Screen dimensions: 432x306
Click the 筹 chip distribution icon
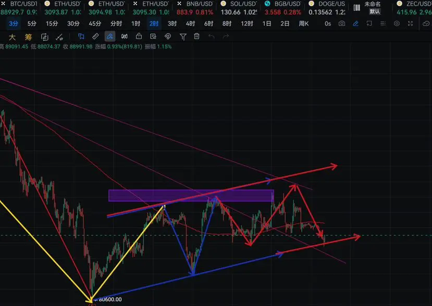tap(28, 36)
